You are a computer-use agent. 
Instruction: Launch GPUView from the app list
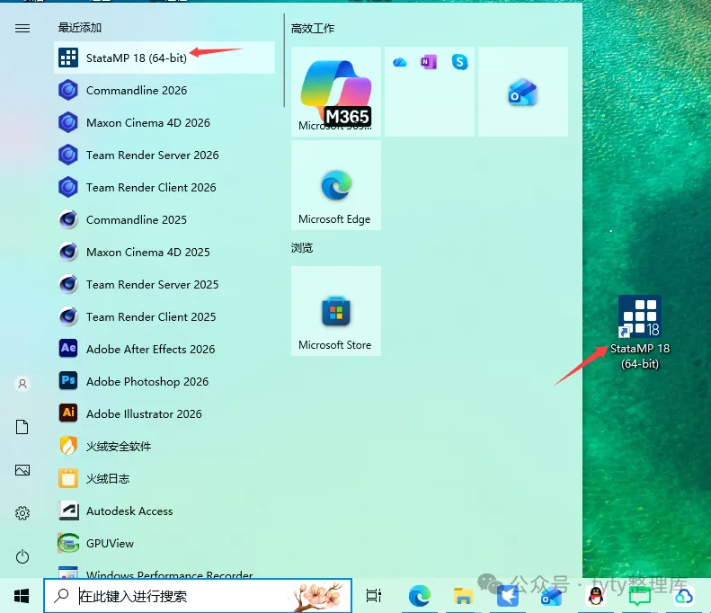pos(164,543)
